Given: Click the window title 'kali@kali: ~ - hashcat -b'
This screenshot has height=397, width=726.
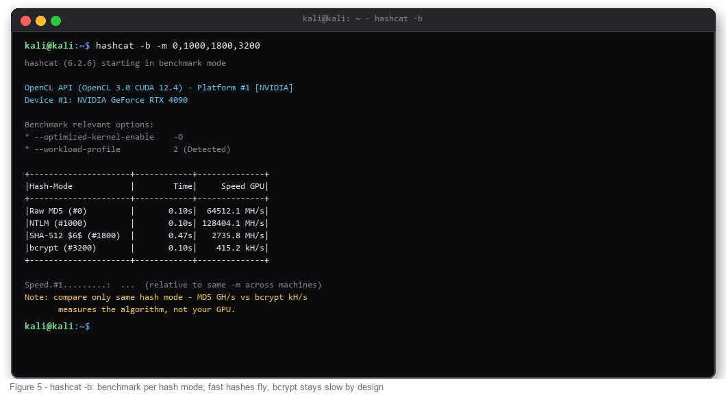Looking at the screenshot, I should click(x=362, y=18).
